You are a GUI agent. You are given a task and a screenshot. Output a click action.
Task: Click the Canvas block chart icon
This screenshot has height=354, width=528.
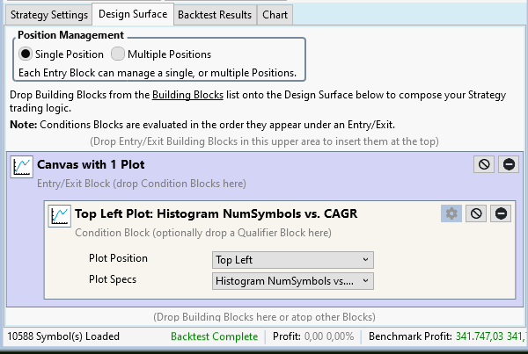21,167
